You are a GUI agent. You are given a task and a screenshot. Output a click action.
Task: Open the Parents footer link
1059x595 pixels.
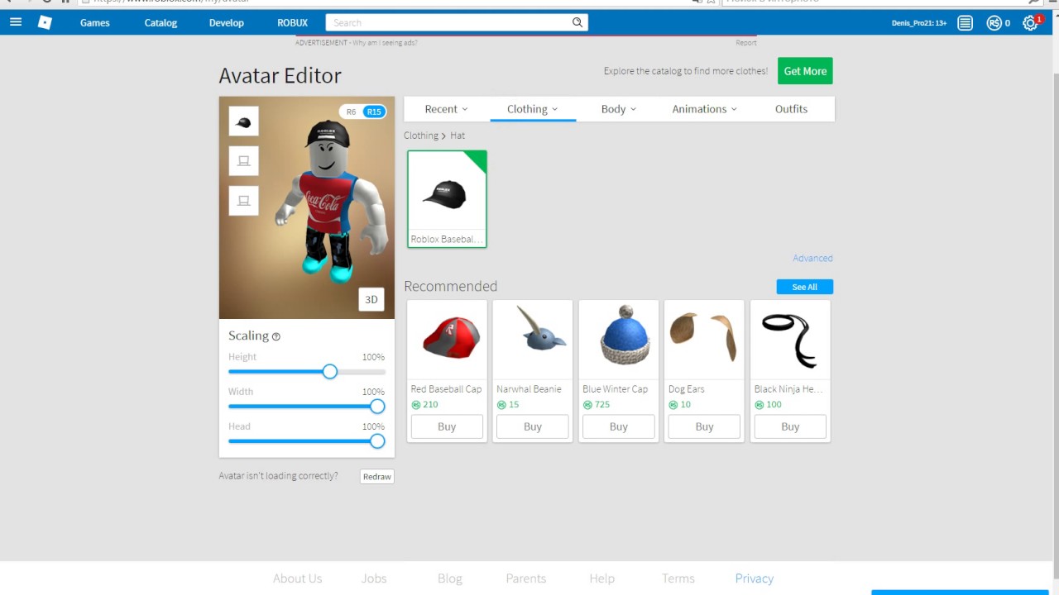coord(526,578)
